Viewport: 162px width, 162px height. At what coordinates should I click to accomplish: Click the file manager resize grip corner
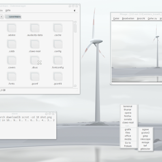77,91
